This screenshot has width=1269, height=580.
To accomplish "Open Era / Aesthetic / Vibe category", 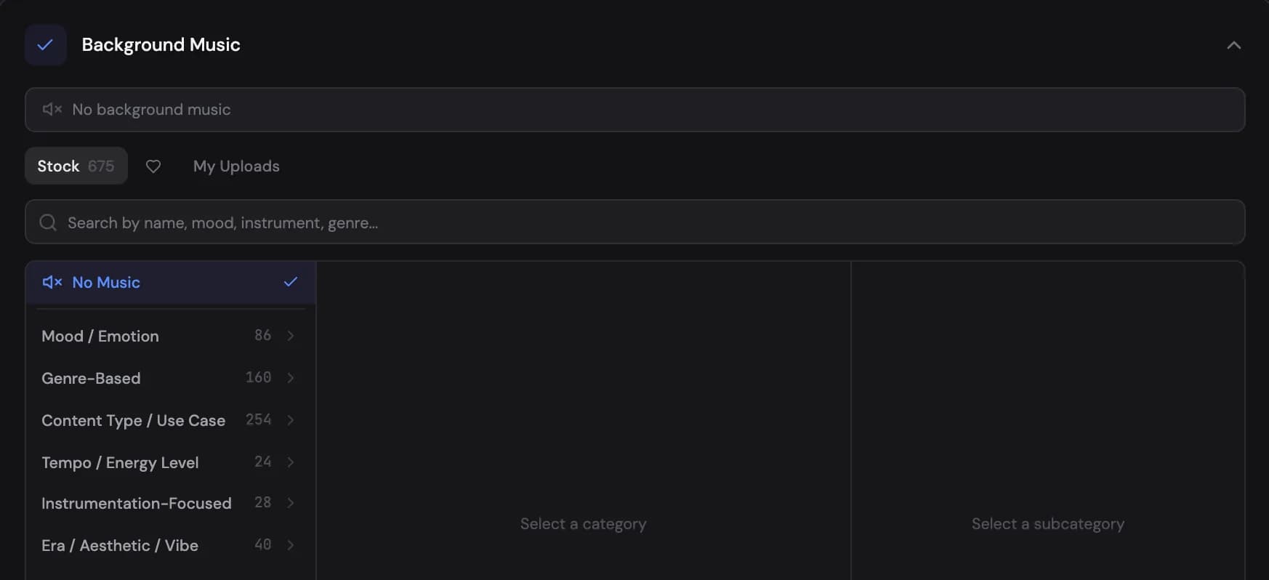I will click(x=171, y=545).
